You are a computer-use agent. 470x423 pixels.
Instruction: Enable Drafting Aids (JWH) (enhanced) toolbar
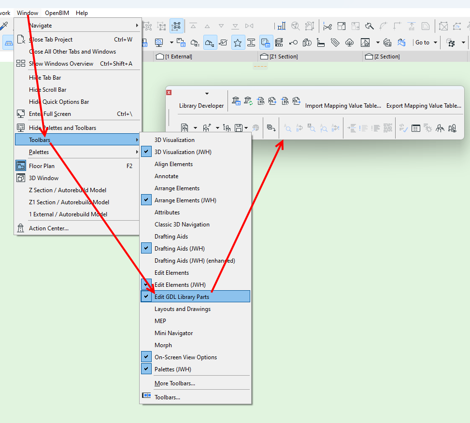pyautogui.click(x=195, y=261)
